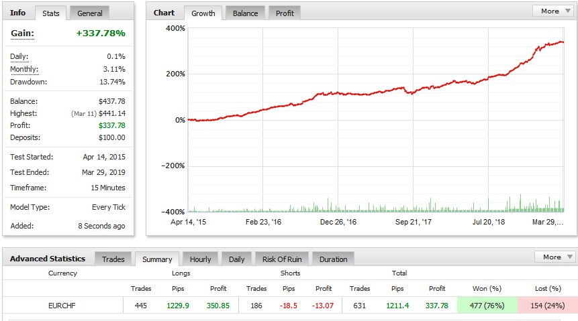Image resolution: width=578 pixels, height=321 pixels.
Task: Click the Monthly label in Info
Action: [24, 69]
